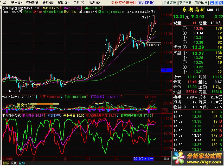Click the 7.89 price cursor label
Screen dimensions: 224x166
point(167,70)
